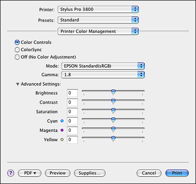
Task: Click the Printer popup stepper arrows
Action: coord(135,9)
